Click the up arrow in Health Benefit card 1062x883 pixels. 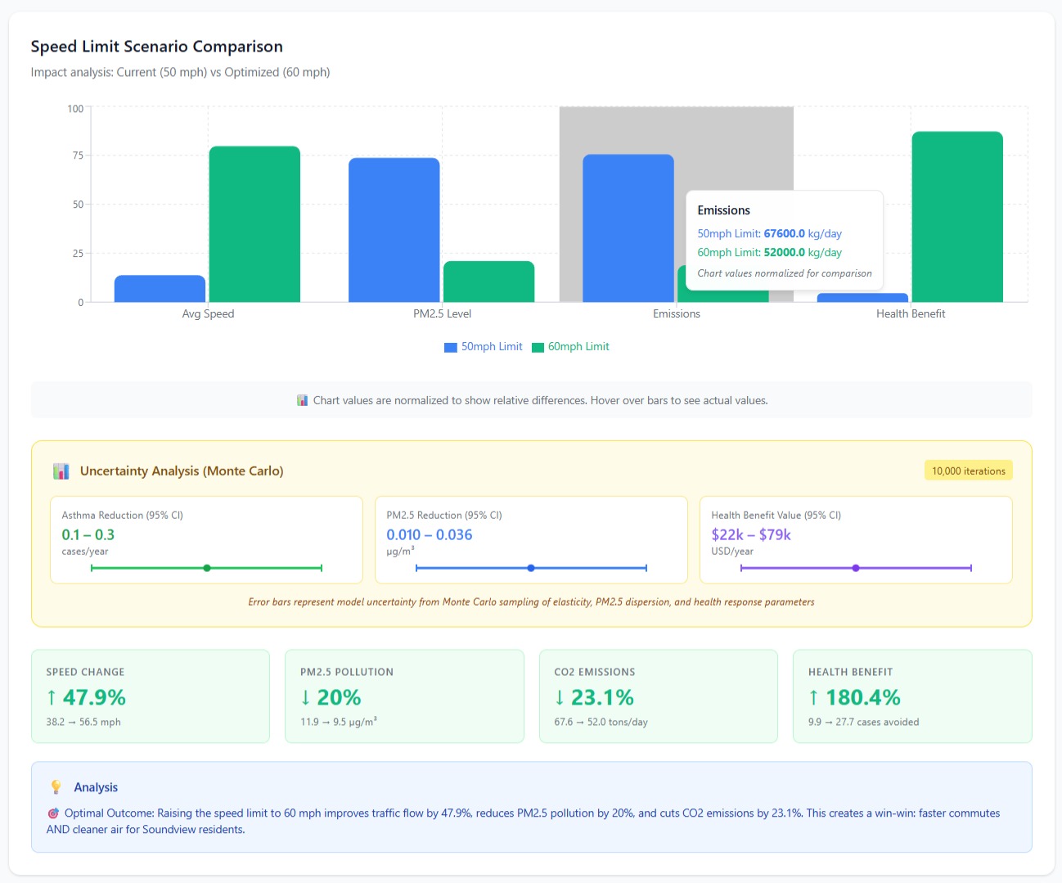(x=813, y=697)
